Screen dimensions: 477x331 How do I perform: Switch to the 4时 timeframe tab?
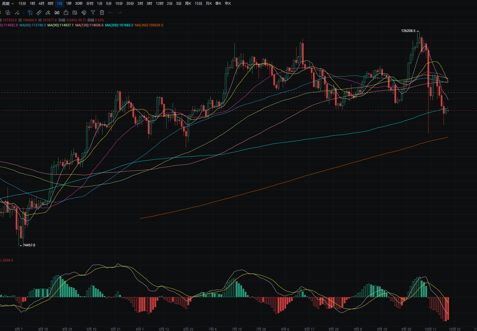coord(41,4)
